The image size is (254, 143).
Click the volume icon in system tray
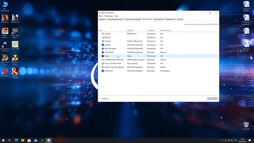pyautogui.click(x=229, y=140)
